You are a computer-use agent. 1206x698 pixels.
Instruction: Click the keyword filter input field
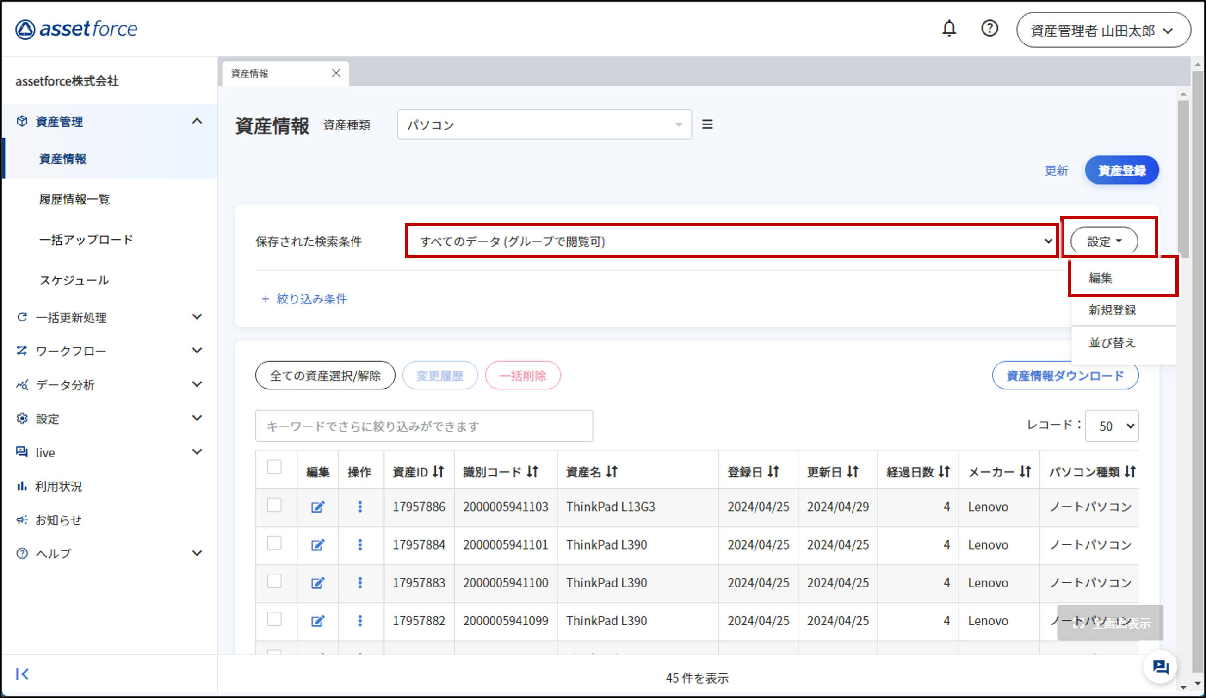[x=424, y=426]
